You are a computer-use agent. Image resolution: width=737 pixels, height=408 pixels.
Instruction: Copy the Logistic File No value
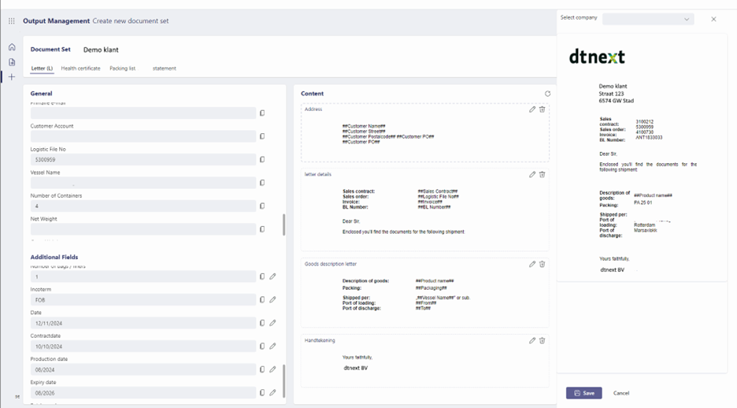coord(262,159)
